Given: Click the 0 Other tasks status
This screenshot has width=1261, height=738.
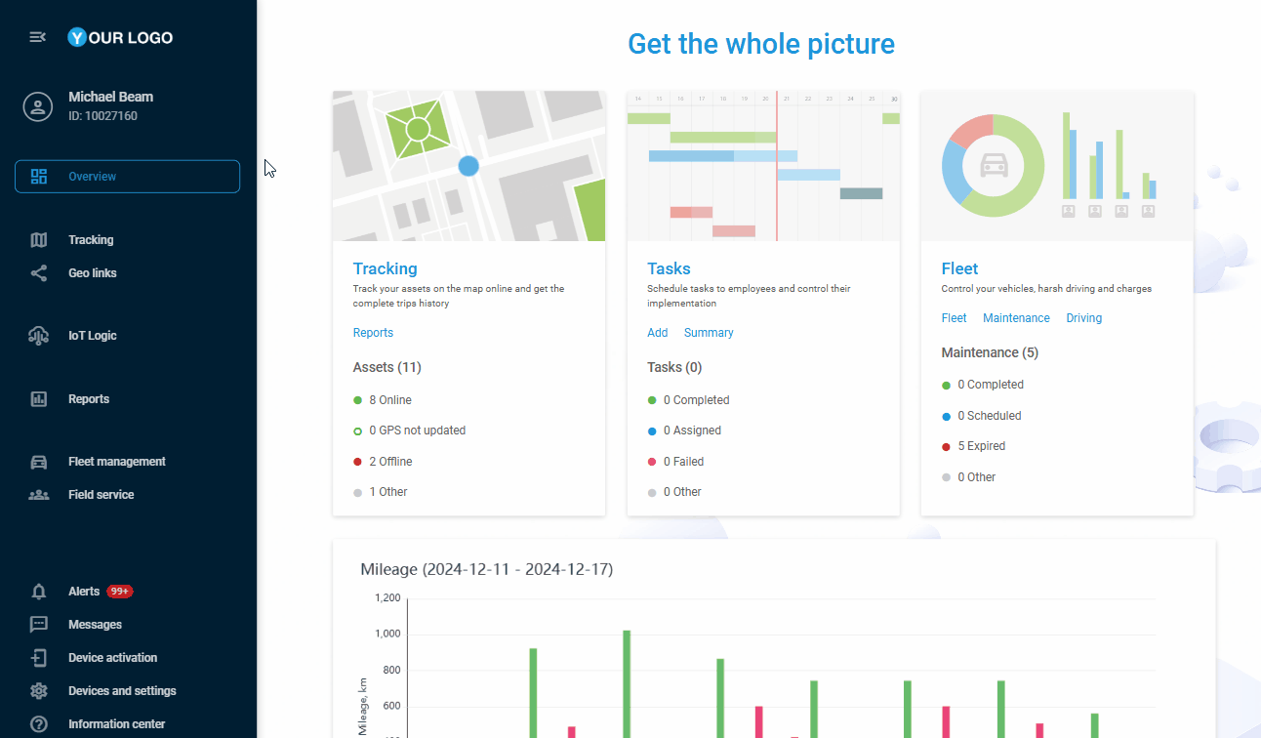Looking at the screenshot, I should click(x=674, y=492).
